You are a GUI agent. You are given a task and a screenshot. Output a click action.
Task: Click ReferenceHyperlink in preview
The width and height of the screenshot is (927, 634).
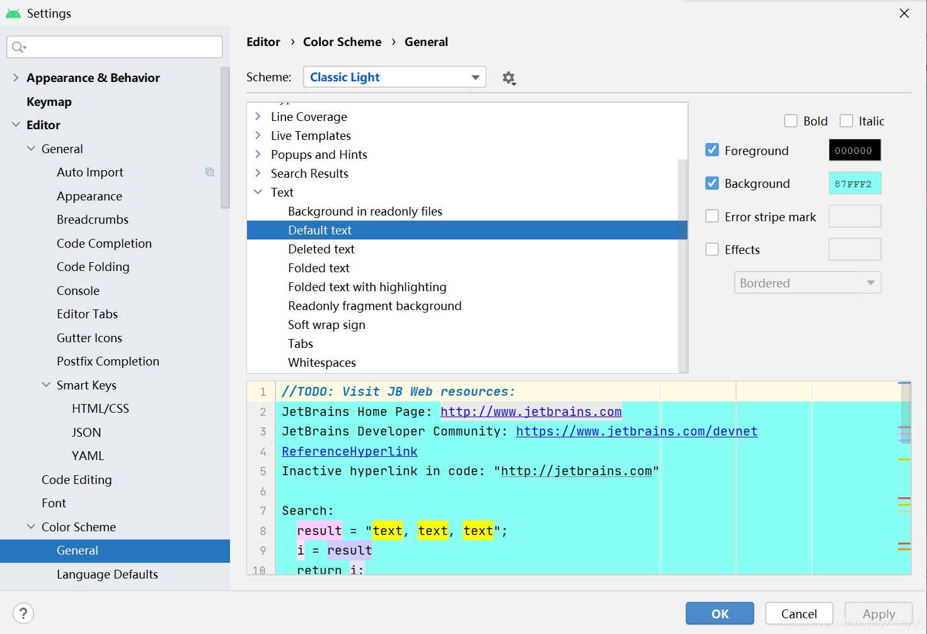[x=350, y=451]
